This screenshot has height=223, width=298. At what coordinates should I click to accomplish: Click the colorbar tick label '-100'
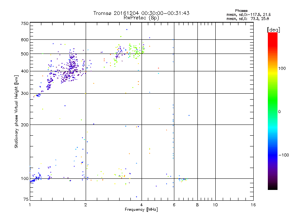283,155
